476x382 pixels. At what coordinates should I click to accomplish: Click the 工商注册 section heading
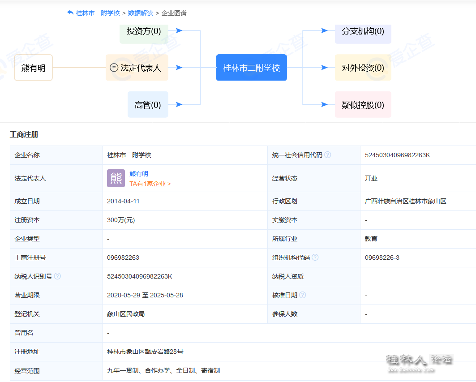[24, 134]
